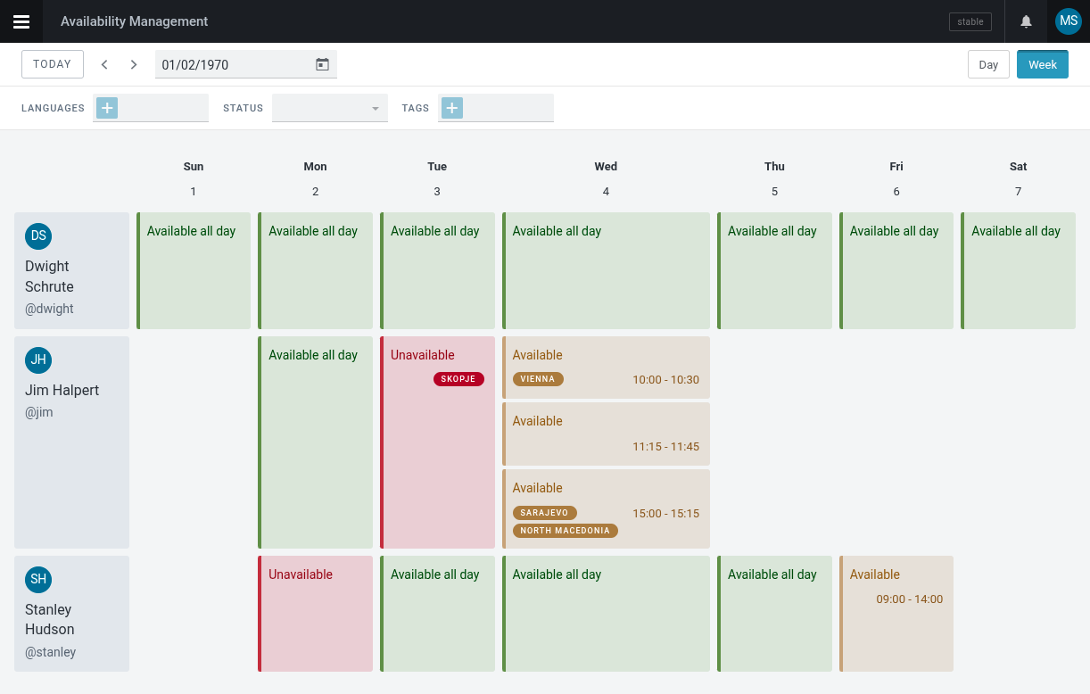Go to the next week arrow
Image resolution: width=1090 pixels, height=694 pixels.
click(134, 64)
